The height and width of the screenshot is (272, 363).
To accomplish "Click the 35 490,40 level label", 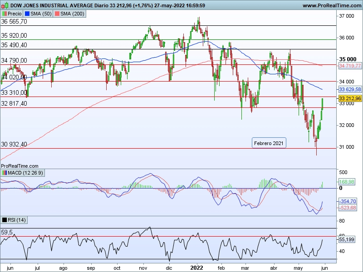I will tap(14, 45).
